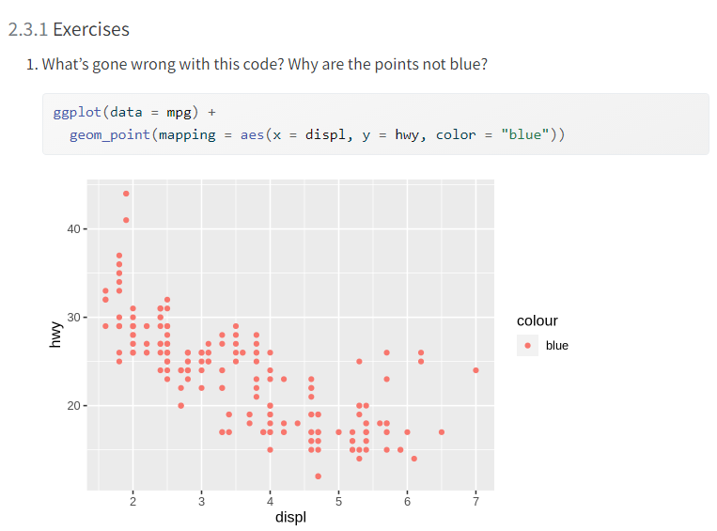Click the y-axis tick label 30

coord(74,318)
